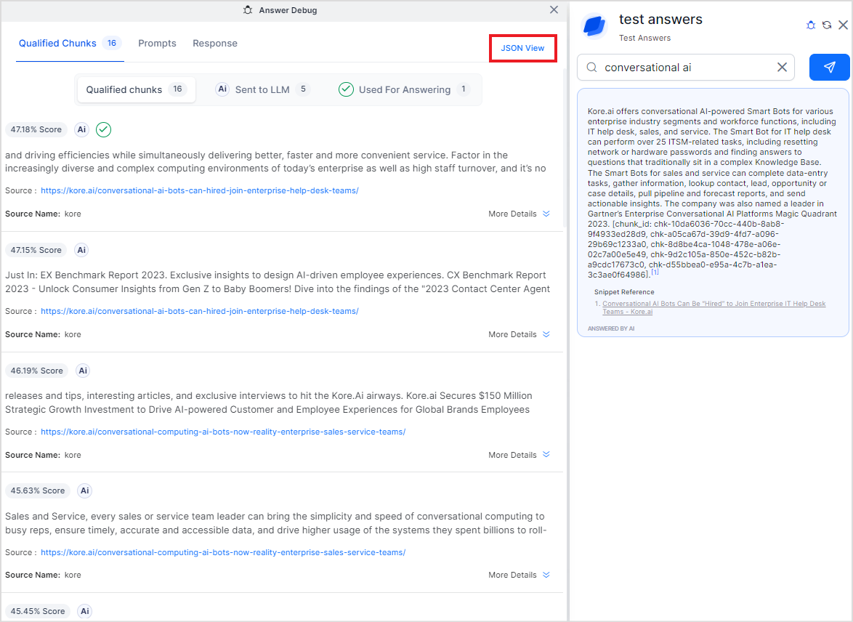Clear the search query with the X icon

tap(782, 68)
